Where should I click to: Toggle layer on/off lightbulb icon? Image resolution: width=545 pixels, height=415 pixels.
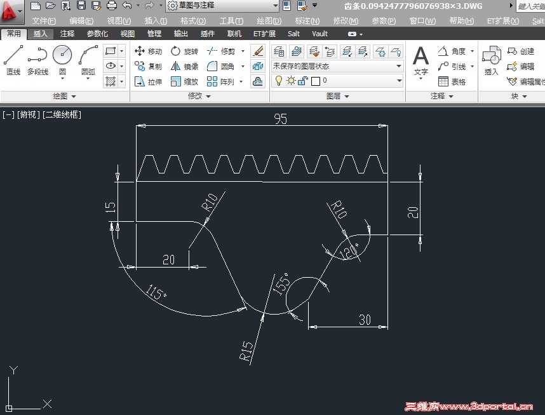[x=279, y=81]
